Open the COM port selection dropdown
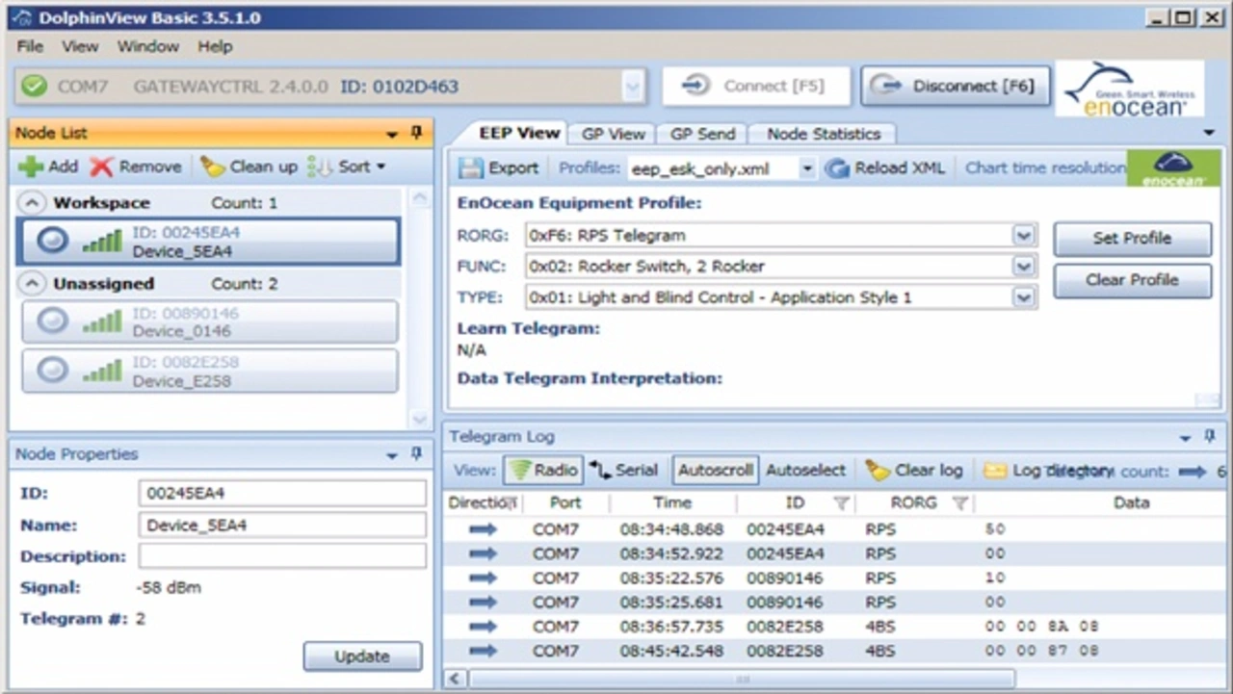This screenshot has height=694, width=1233. [x=632, y=87]
